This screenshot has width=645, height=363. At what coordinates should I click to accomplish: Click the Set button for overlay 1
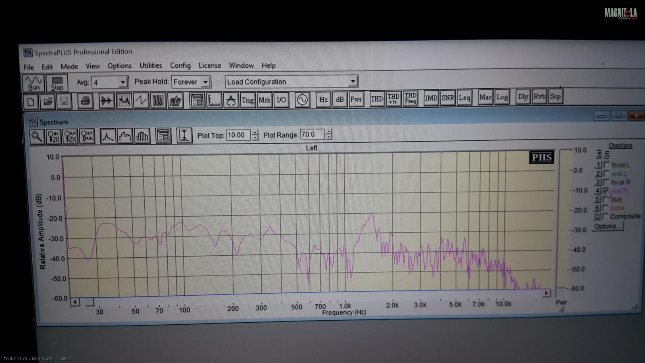pos(598,165)
